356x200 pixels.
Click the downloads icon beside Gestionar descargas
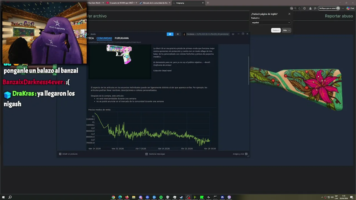(x=147, y=154)
